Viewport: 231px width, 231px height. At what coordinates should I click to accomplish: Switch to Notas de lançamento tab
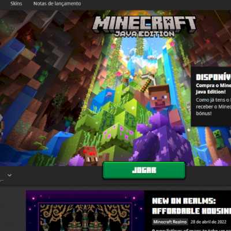point(57,3)
